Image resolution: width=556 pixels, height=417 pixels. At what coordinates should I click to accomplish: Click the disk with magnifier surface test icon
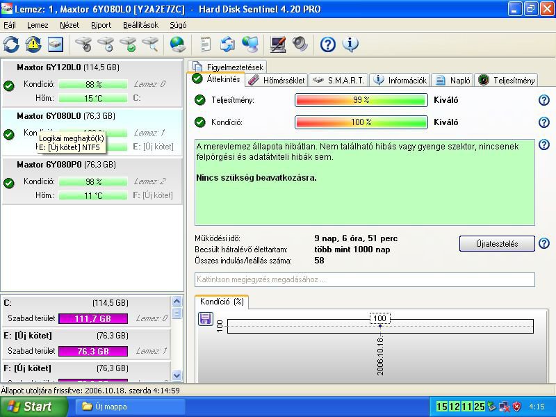tap(150, 44)
